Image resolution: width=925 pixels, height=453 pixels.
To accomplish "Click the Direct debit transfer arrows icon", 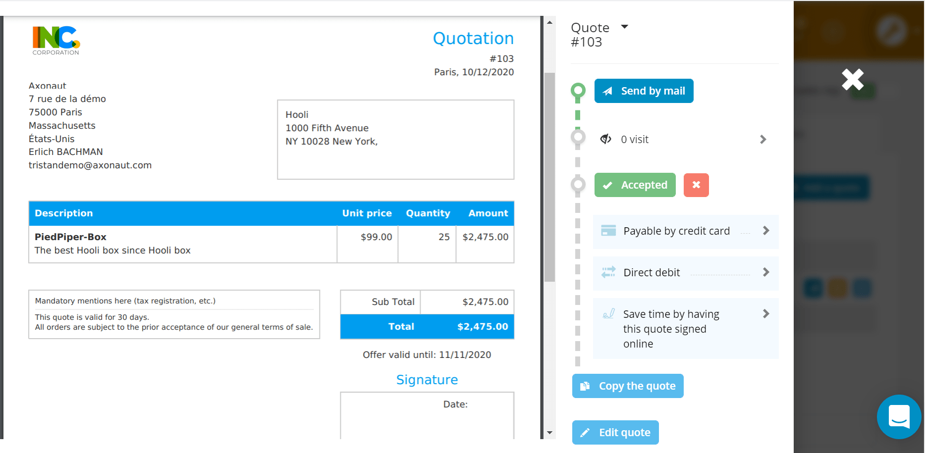I will click(x=608, y=272).
